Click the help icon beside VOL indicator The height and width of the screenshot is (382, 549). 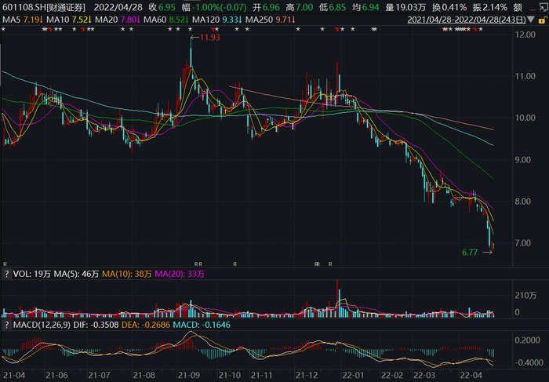click(x=6, y=276)
